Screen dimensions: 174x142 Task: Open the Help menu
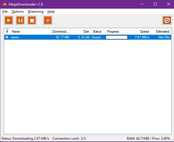[51, 12]
